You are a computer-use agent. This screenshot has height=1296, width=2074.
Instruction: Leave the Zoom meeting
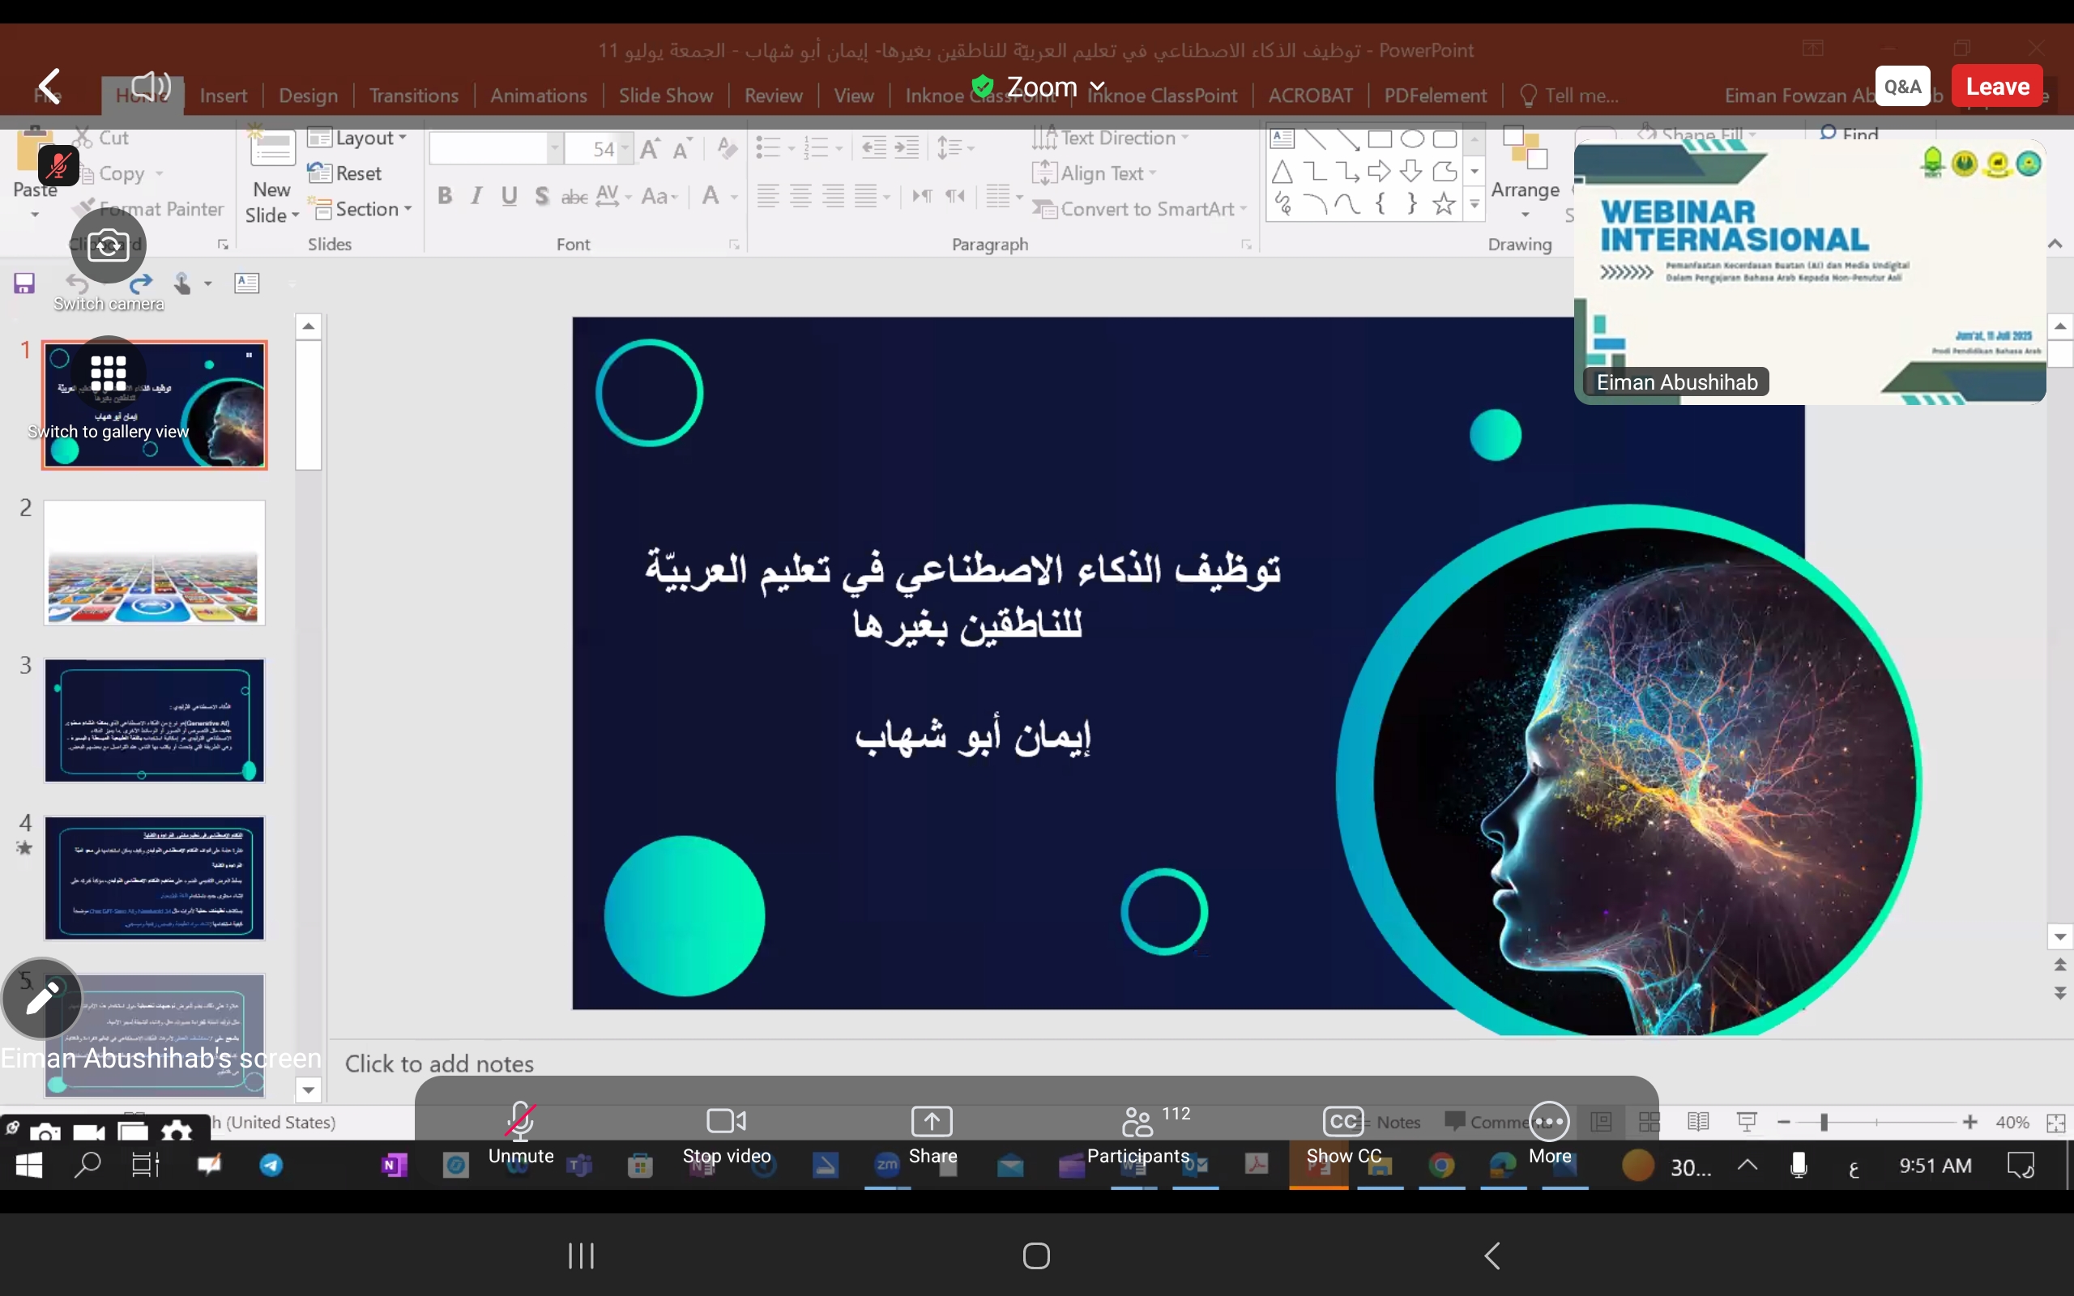point(1997,87)
